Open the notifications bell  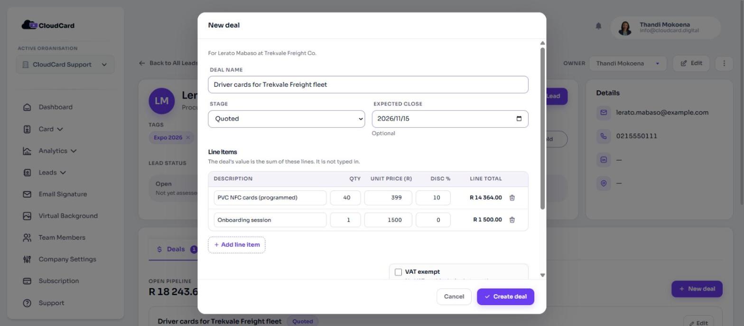(599, 26)
